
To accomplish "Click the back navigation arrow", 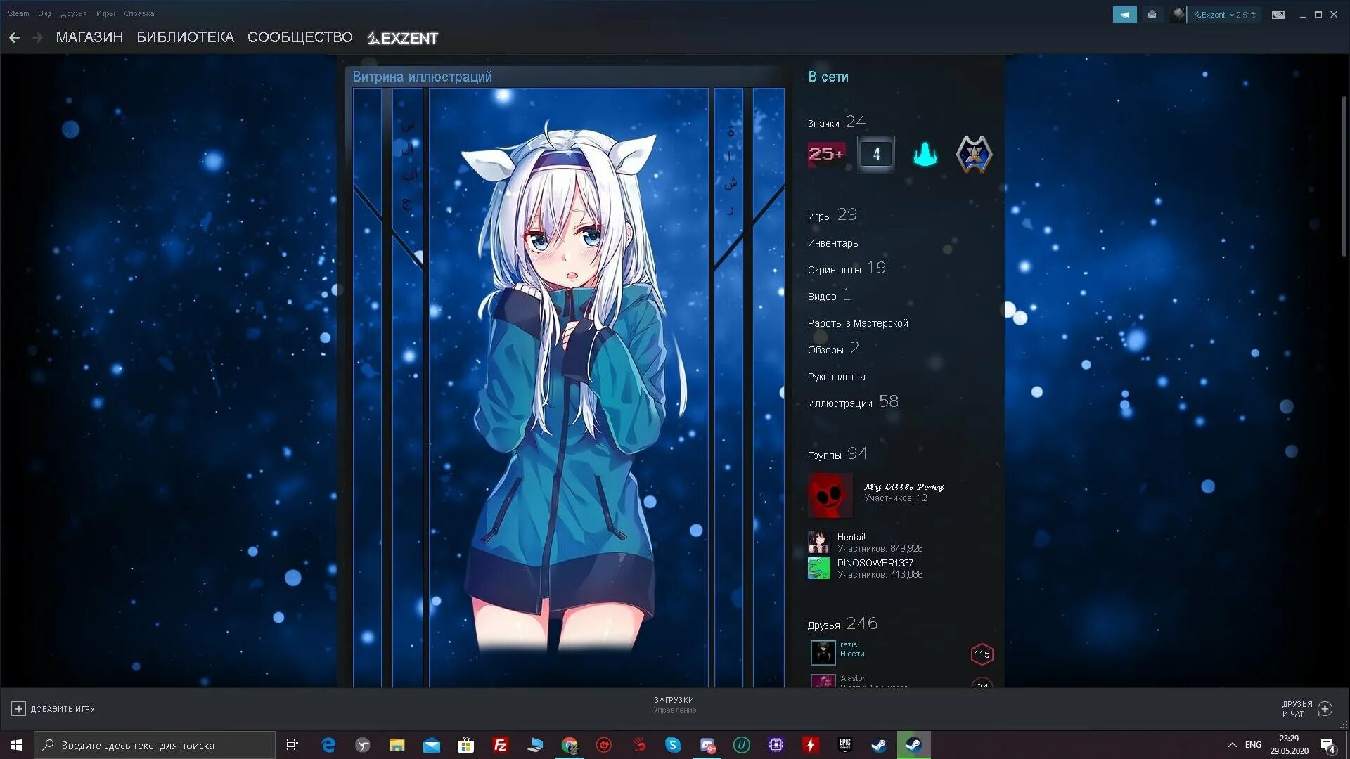I will tap(14, 37).
